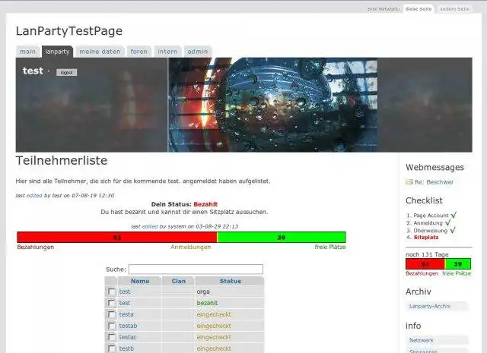Open the 'Re: Beschwer' webmessage
The width and height of the screenshot is (487, 353).
pyautogui.click(x=434, y=182)
